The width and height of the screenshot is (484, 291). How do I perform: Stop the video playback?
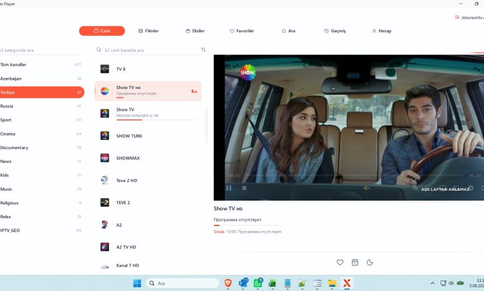tap(244, 188)
